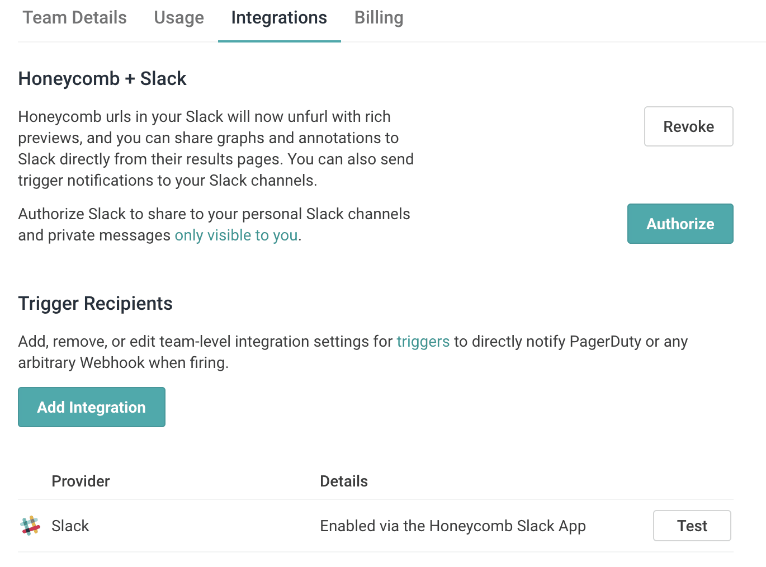The height and width of the screenshot is (567, 766).
Task: Follow the "only visible to you" link
Action: (236, 235)
